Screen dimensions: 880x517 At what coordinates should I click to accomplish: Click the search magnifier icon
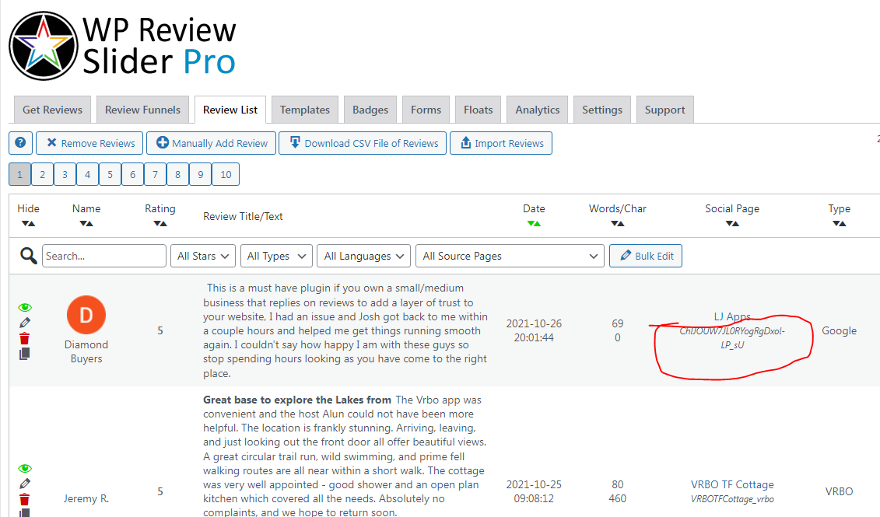29,256
